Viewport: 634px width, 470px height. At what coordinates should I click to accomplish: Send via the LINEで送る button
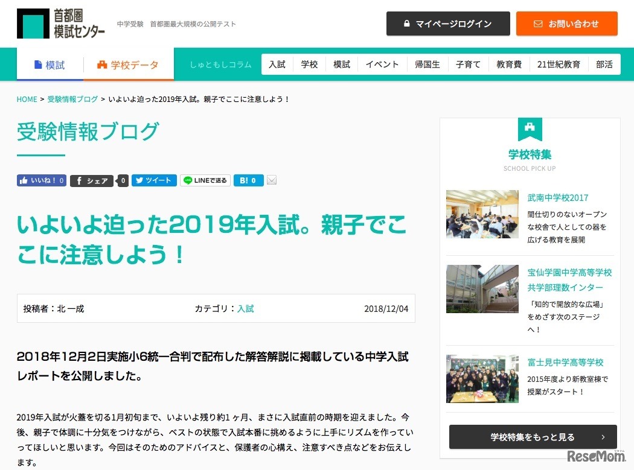click(x=205, y=180)
